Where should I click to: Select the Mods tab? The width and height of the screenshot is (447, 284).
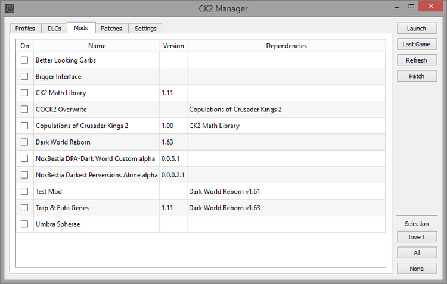tap(81, 28)
